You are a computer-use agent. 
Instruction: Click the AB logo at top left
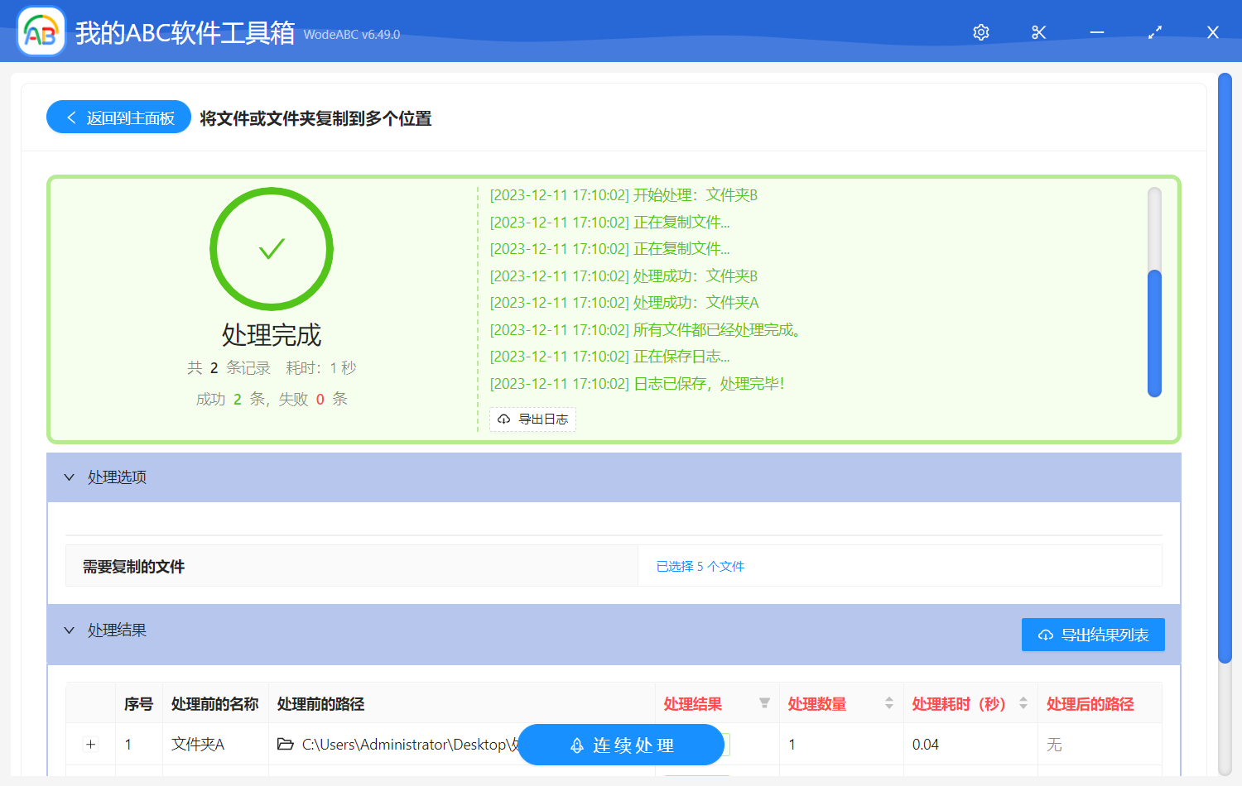[41, 31]
